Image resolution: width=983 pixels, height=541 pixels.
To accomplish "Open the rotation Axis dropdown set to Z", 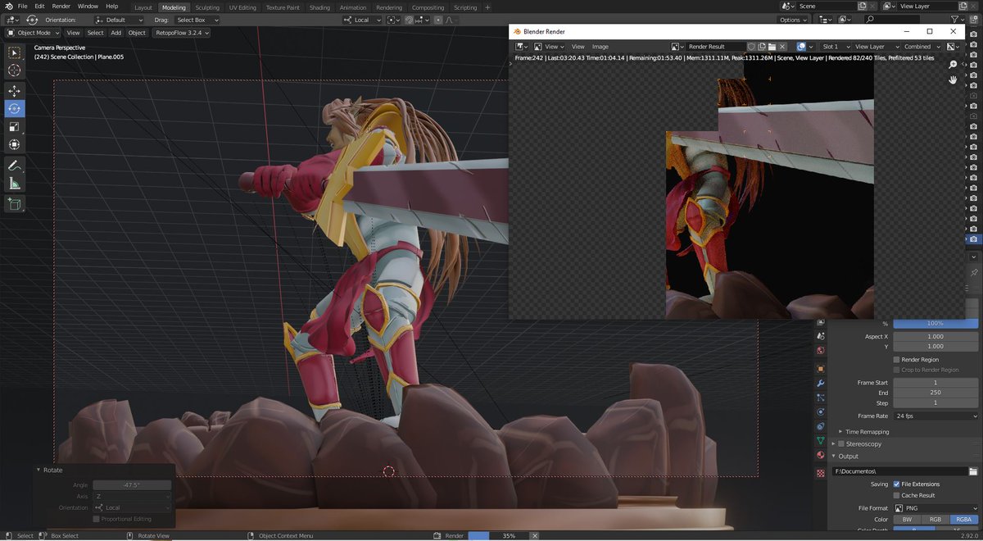I will (131, 496).
